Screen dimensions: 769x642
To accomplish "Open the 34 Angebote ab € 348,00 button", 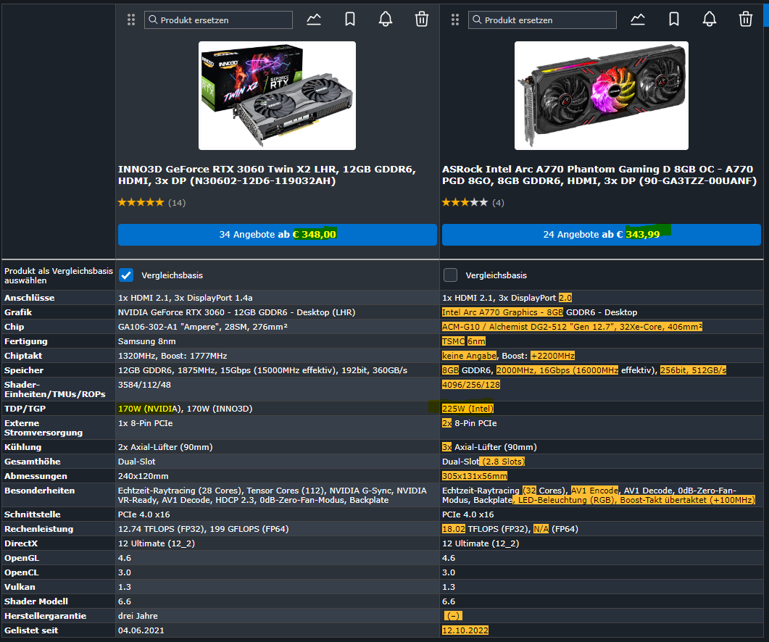I will click(278, 235).
